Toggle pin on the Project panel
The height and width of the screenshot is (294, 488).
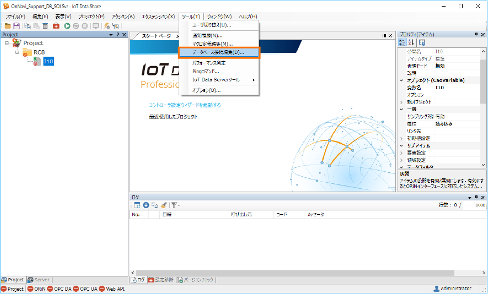117,35
